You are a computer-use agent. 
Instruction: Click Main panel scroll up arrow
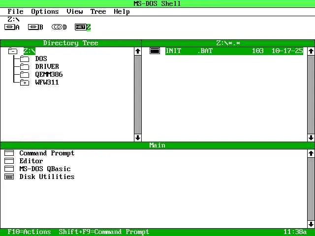[311, 153]
